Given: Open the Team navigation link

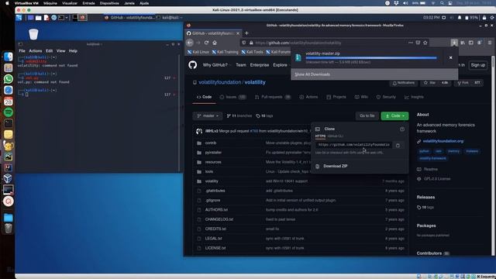Looking at the screenshot, I should pos(241,65).
